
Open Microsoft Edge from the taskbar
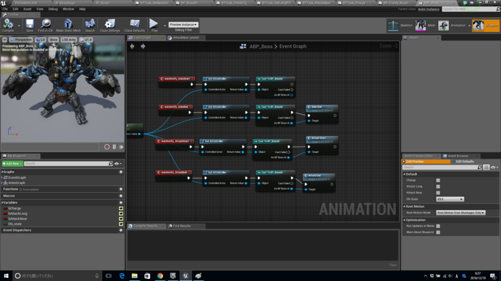tap(121, 275)
